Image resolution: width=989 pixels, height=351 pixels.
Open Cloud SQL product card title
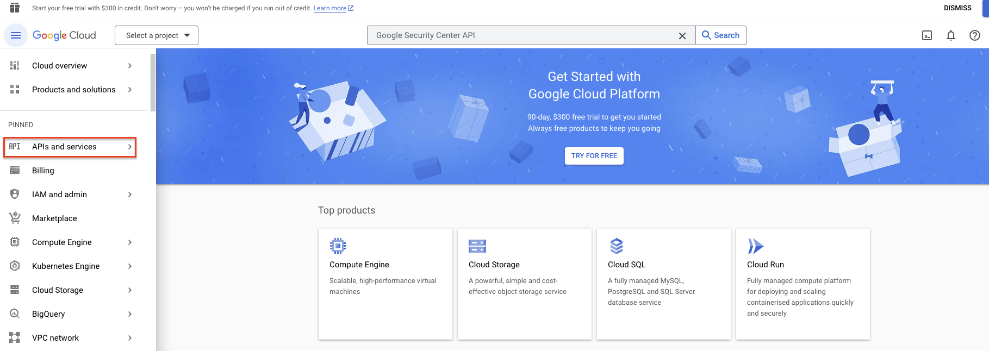[627, 265]
